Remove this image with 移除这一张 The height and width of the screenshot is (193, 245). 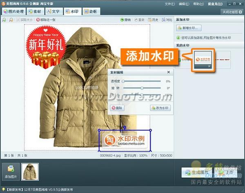pyautogui.click(x=47, y=20)
